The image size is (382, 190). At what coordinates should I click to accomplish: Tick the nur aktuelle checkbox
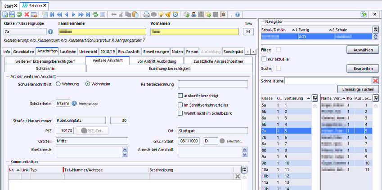point(264,59)
